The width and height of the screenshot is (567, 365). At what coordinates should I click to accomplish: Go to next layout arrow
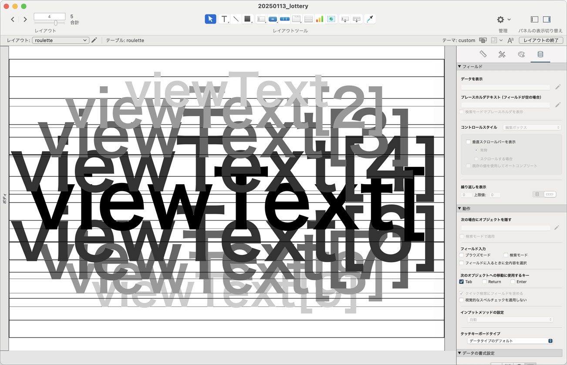coord(25,19)
